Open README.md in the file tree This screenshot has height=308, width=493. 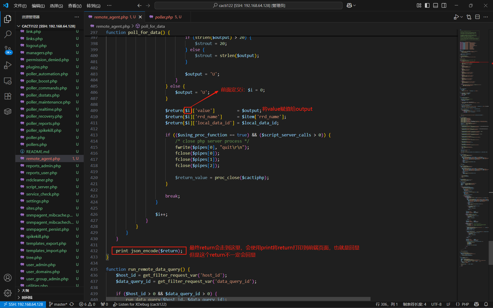50,152
